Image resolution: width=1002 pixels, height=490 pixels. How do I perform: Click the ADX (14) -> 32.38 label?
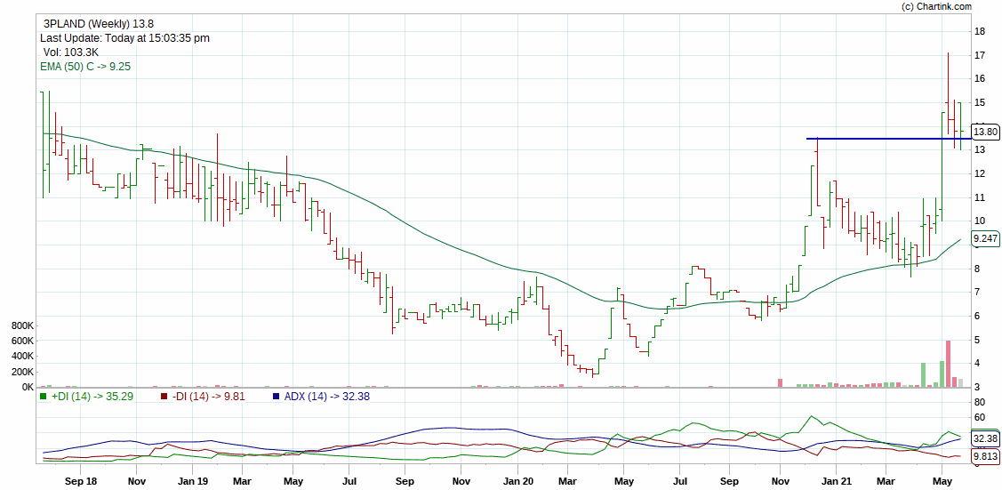326,396
